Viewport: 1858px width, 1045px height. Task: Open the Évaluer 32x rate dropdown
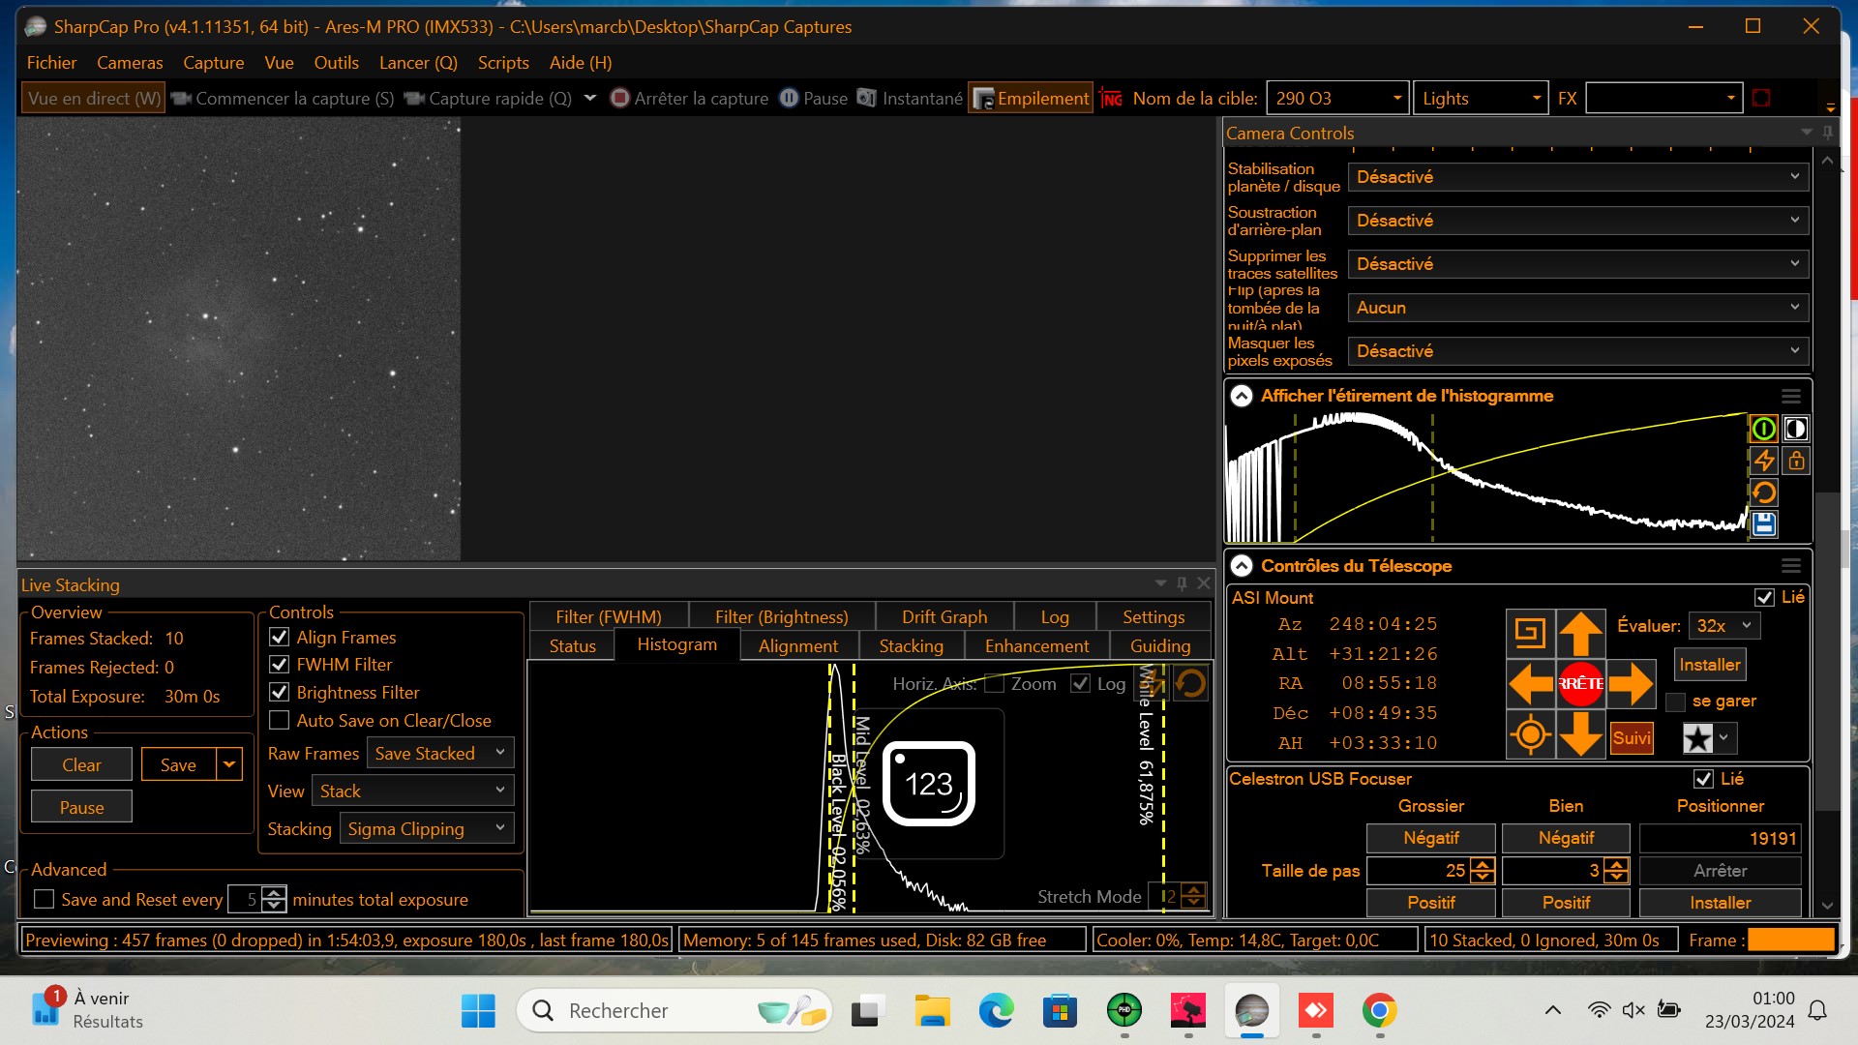(x=1723, y=626)
